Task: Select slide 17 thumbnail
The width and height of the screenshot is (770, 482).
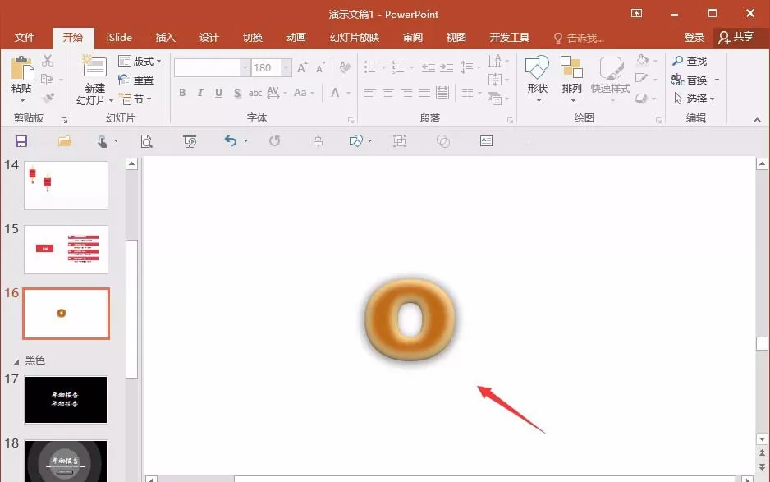Action: click(66, 400)
